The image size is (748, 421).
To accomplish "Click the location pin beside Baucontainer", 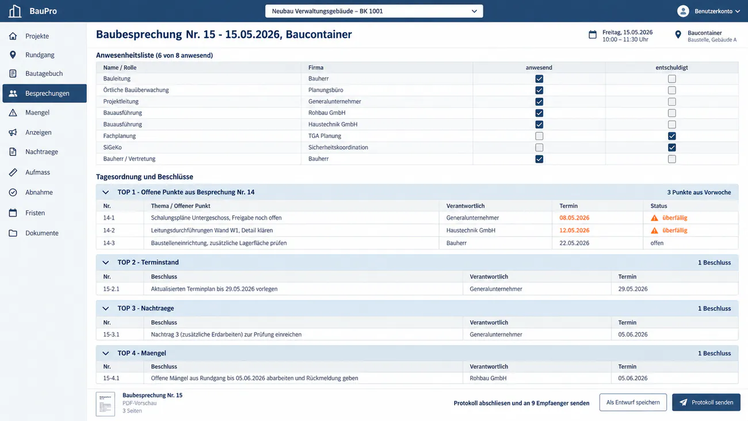I will click(x=678, y=35).
